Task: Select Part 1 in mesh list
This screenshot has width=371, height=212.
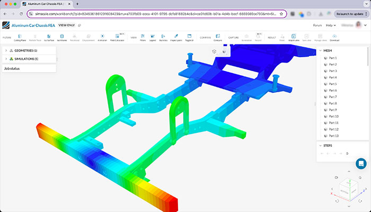Action: tap(333, 58)
